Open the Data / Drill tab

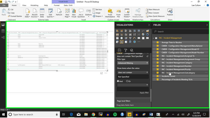68,5
